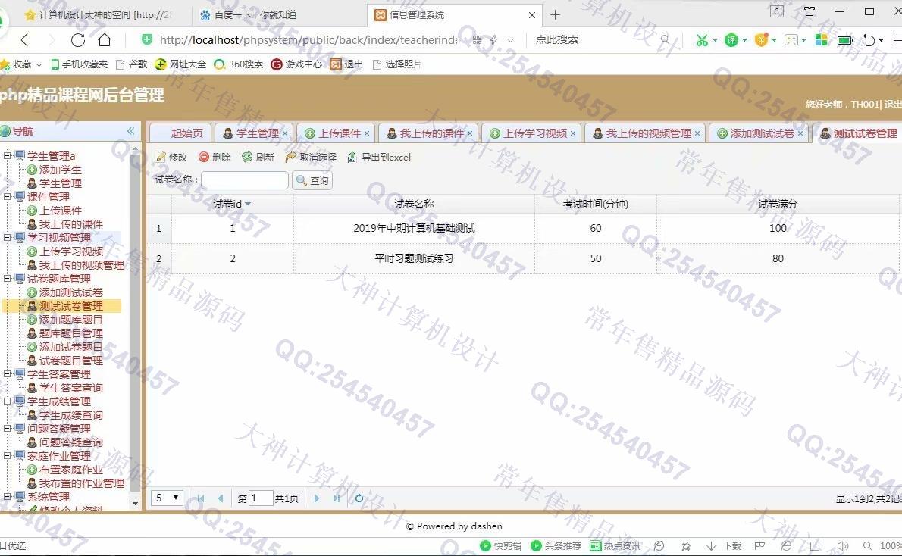
Task: Click the 收藏 favorites star in bookmarks bar
Action: (x=5, y=64)
